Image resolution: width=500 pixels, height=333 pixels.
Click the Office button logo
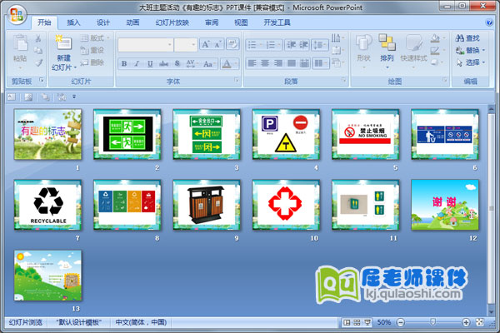(x=17, y=12)
